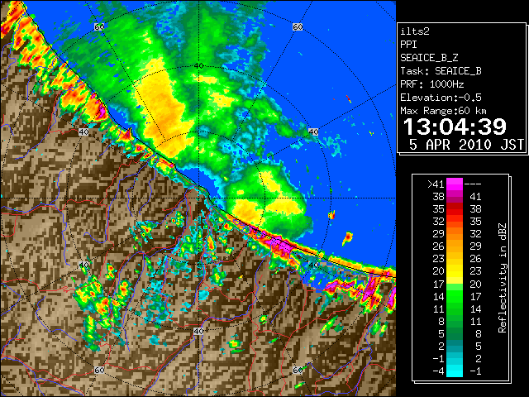
Task: Select the "Elevation:-0.5" value
Action: 441,98
